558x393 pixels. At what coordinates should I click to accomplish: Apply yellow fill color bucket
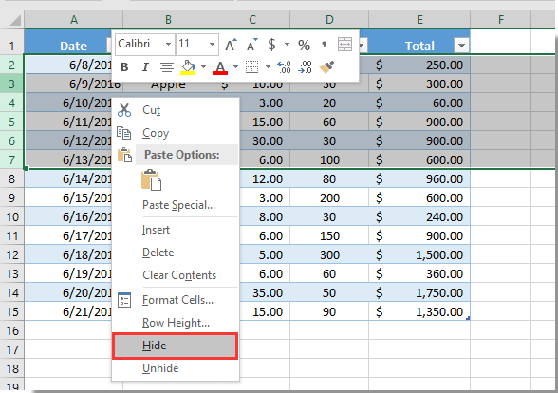(188, 66)
